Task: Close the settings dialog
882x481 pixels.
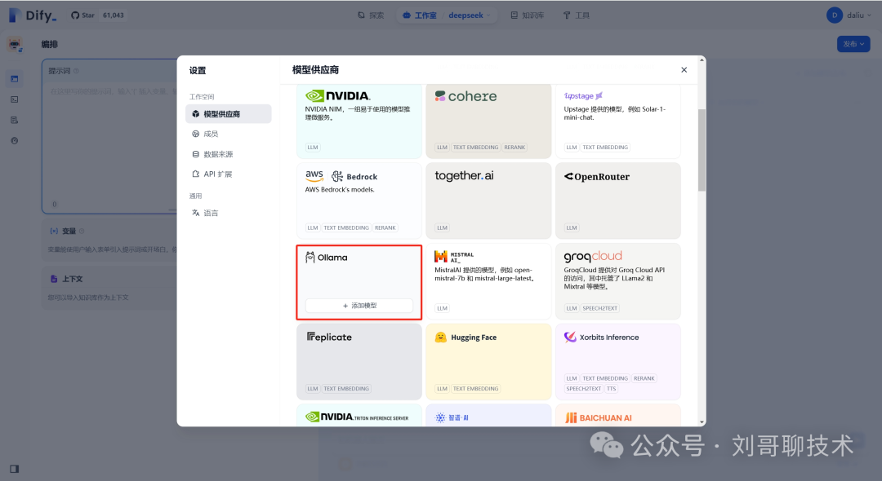Action: (x=684, y=69)
